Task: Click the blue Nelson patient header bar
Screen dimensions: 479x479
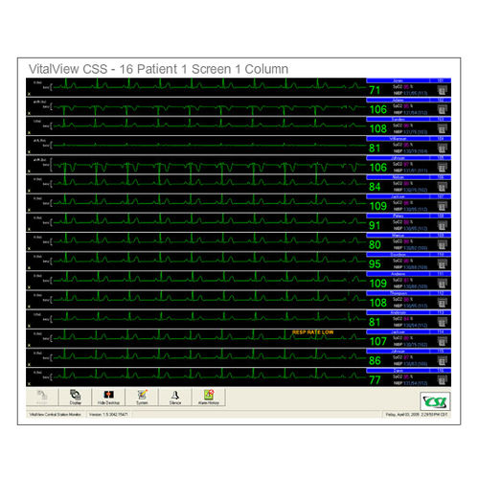Action: (x=408, y=177)
